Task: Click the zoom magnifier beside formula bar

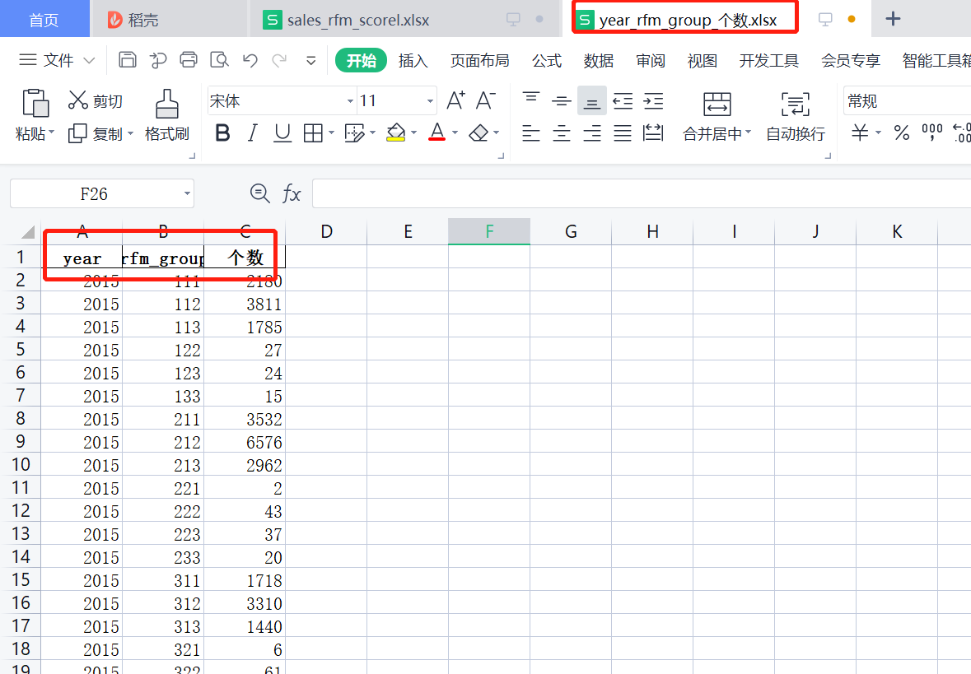Action: pos(259,193)
